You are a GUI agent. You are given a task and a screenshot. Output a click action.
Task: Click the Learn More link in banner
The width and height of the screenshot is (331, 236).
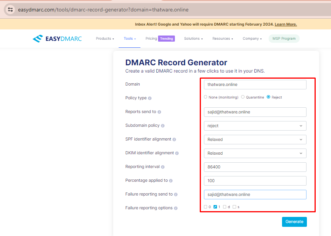(x=285, y=24)
